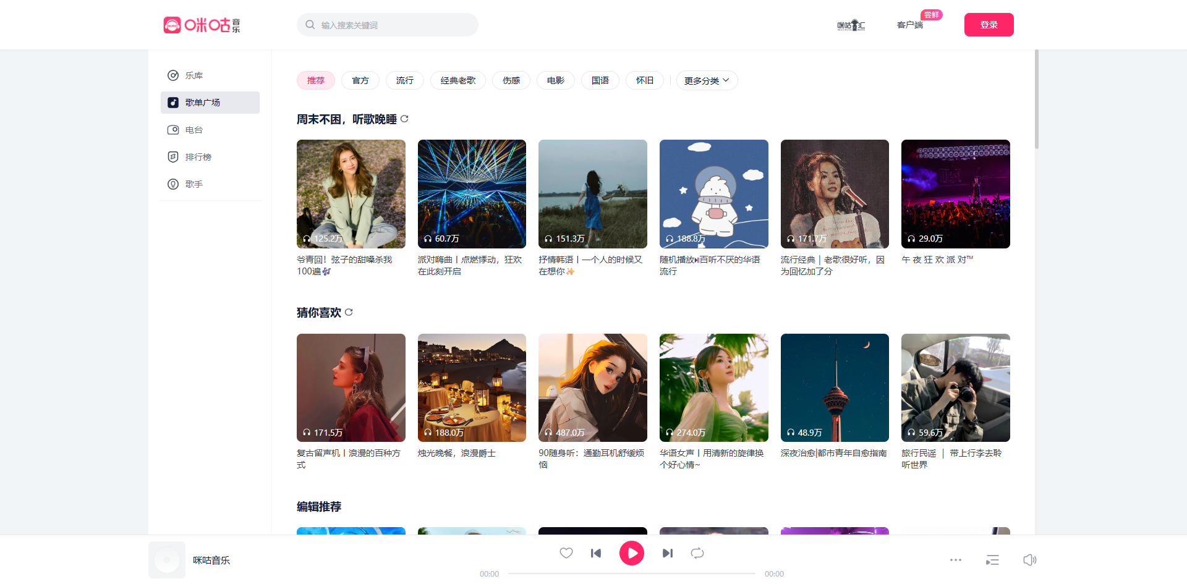
Task: Open the 排行榜 charts sidebar item
Action: pos(210,157)
